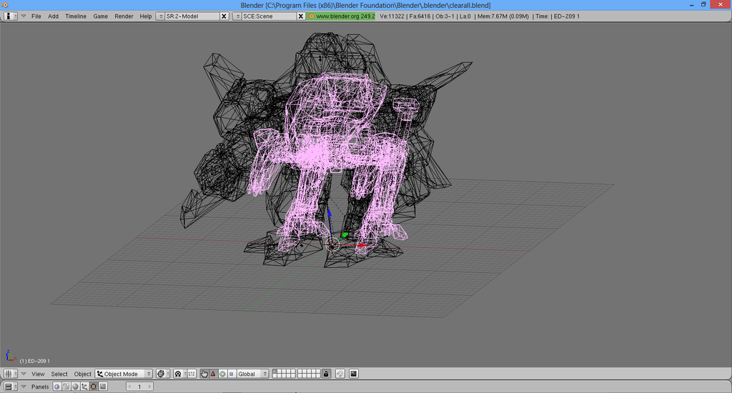Image resolution: width=732 pixels, height=393 pixels.
Task: Open the Select menu in 3D header
Action: [59, 374]
